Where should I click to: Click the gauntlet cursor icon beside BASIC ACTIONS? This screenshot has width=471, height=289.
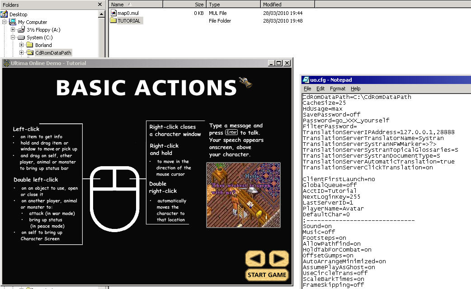[246, 82]
